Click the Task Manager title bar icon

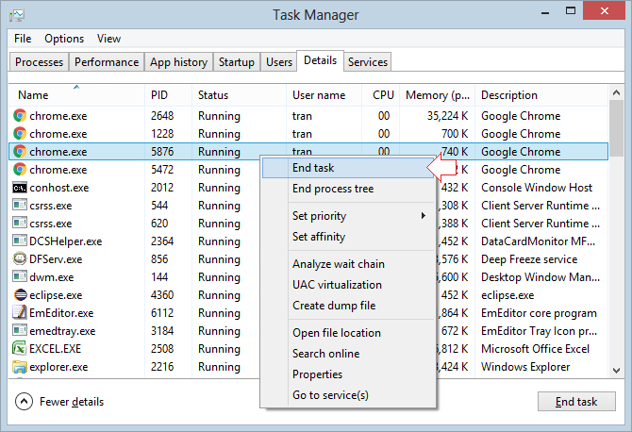tap(17, 15)
